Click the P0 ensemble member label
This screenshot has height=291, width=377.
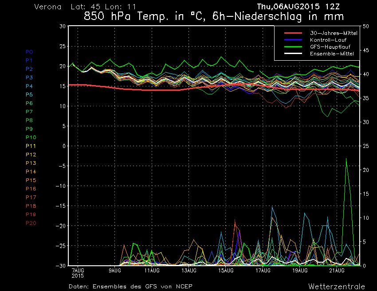[29, 52]
